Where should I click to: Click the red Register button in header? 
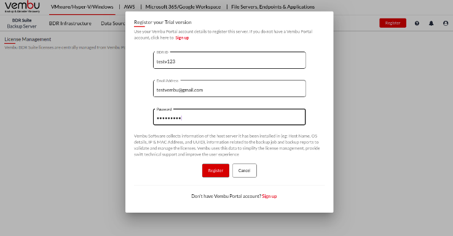(x=393, y=23)
